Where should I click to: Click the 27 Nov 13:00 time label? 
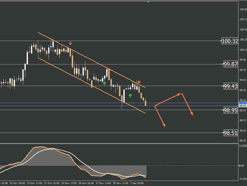(103, 183)
